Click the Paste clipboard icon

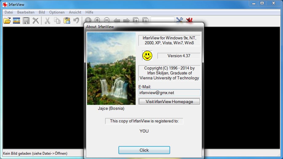click(67, 21)
